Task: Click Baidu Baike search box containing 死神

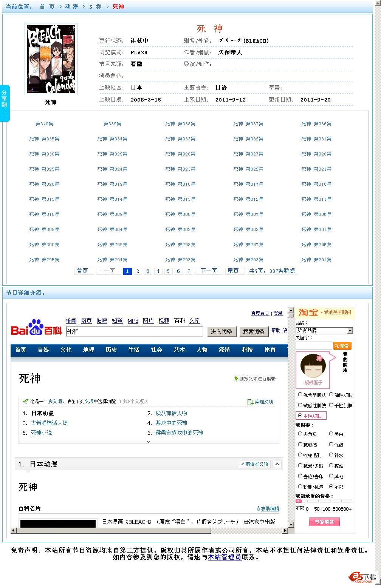Action: coord(134,331)
